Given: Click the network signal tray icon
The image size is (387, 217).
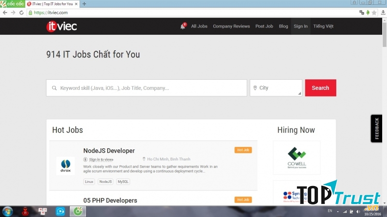Looking at the screenshot, I should 345,212.
